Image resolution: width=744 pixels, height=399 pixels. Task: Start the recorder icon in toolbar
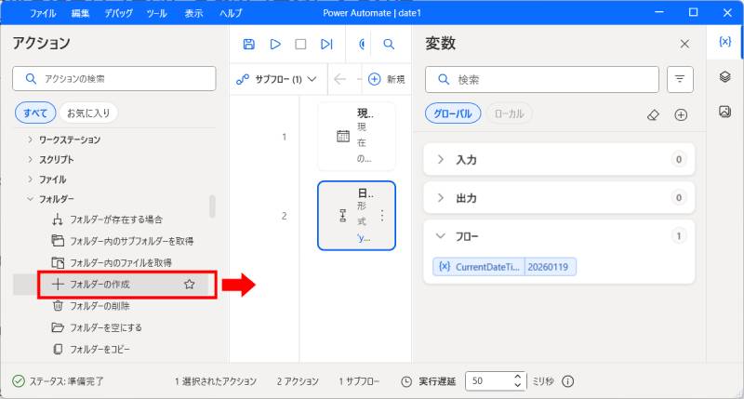point(363,44)
